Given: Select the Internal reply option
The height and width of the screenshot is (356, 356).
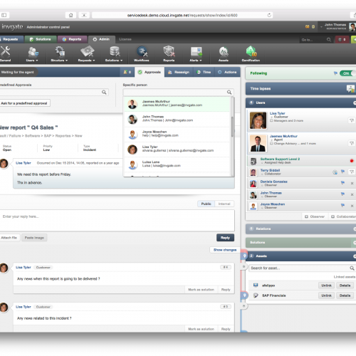Looking at the screenshot, I should tap(224, 204).
